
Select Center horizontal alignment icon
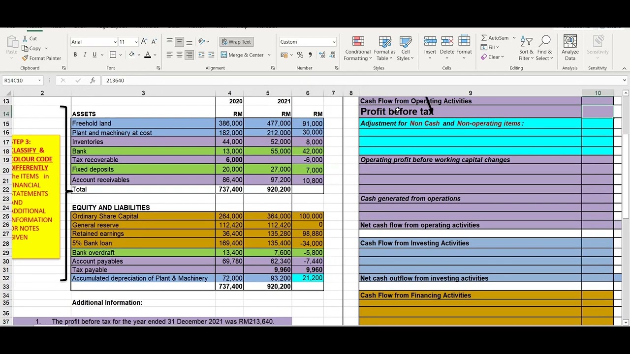[179, 55]
